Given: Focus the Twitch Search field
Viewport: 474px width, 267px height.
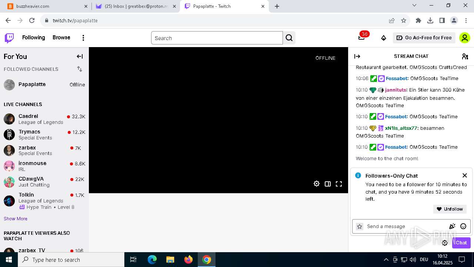Looking at the screenshot, I should (217, 38).
